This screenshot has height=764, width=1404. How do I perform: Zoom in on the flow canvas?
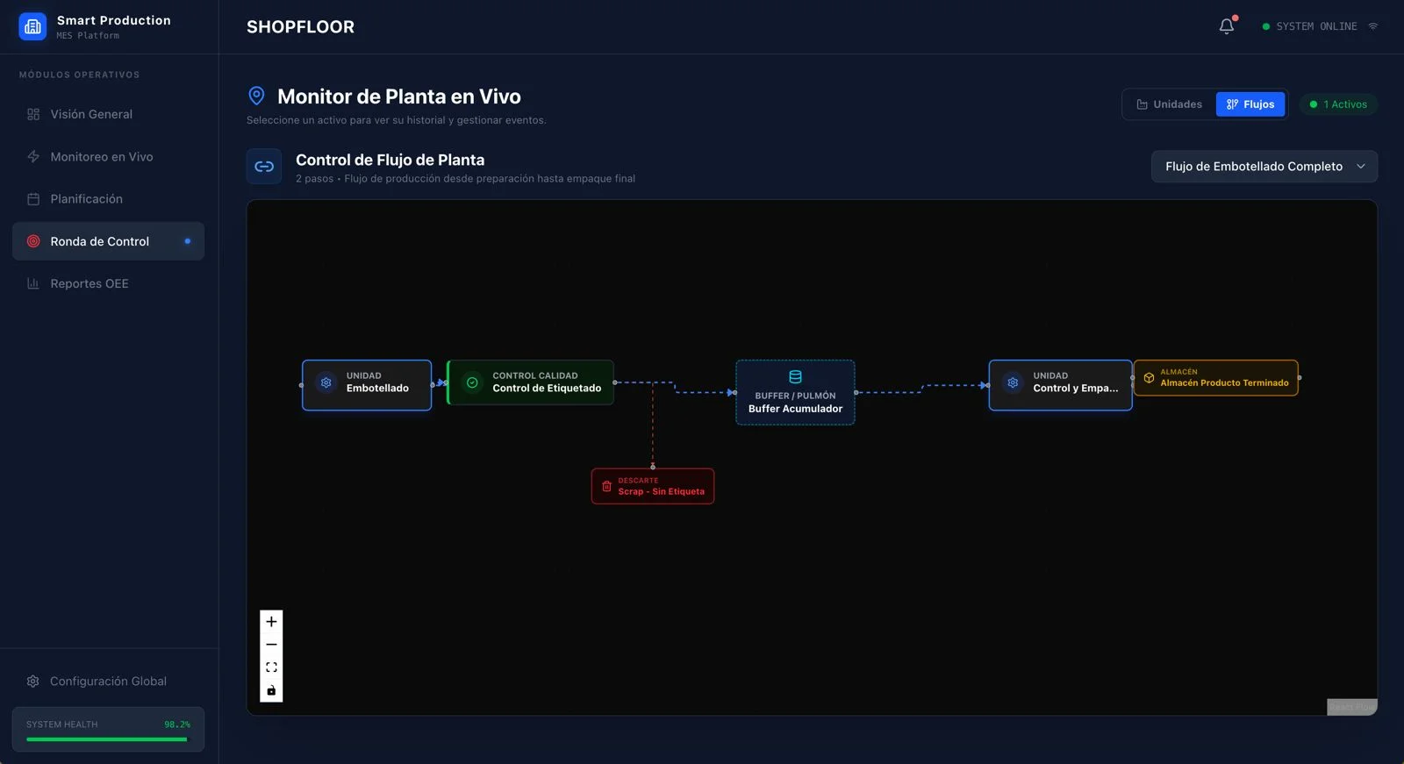pyautogui.click(x=271, y=622)
